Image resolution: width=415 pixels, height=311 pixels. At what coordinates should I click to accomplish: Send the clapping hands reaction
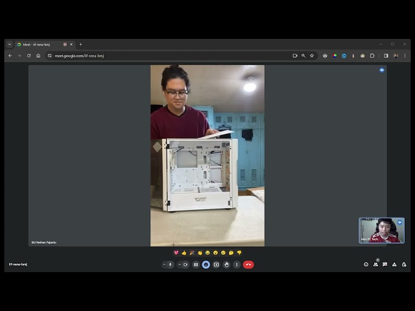pyautogui.click(x=200, y=253)
